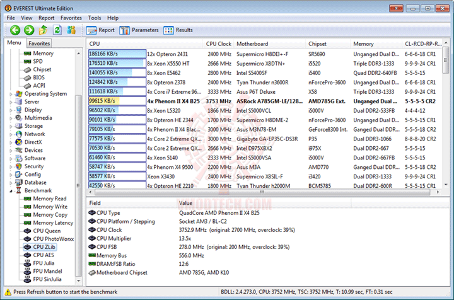Select Memory Copy benchmark

[50, 215]
